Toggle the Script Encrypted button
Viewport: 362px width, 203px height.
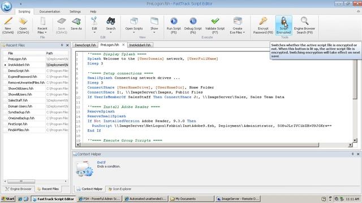284,25
